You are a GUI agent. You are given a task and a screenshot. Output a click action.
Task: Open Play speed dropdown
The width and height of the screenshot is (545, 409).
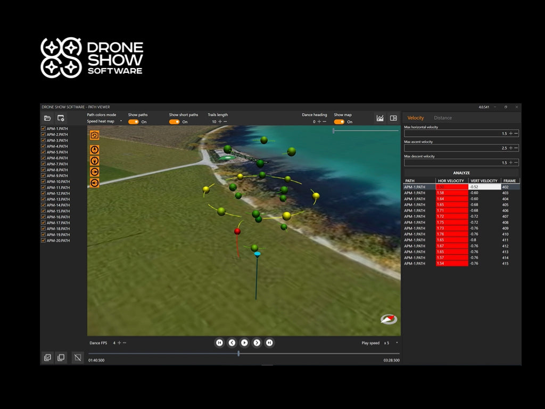391,343
